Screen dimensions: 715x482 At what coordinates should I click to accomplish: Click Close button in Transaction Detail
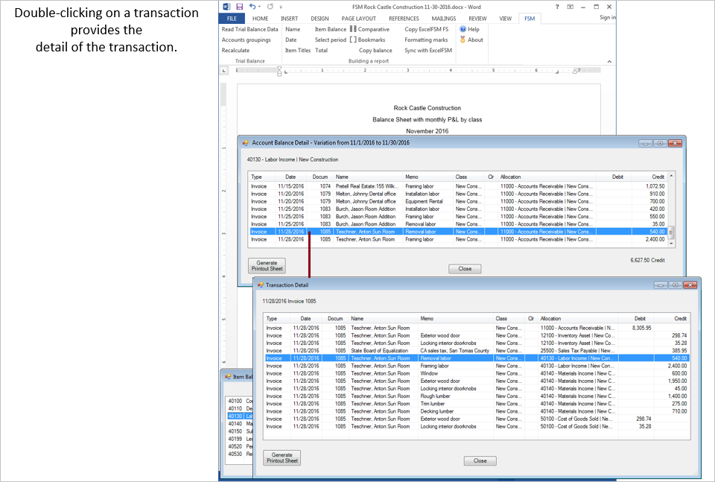pos(480,460)
